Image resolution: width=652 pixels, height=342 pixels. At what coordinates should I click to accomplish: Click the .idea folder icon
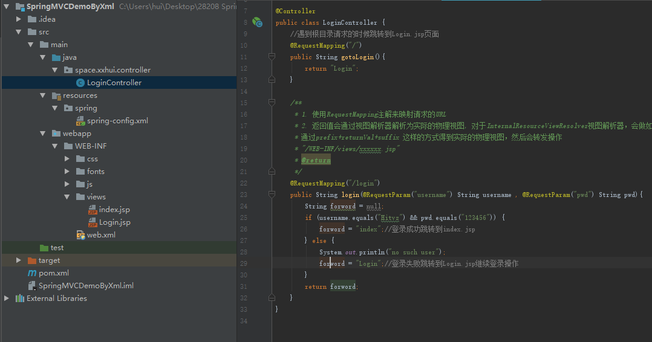[32, 19]
